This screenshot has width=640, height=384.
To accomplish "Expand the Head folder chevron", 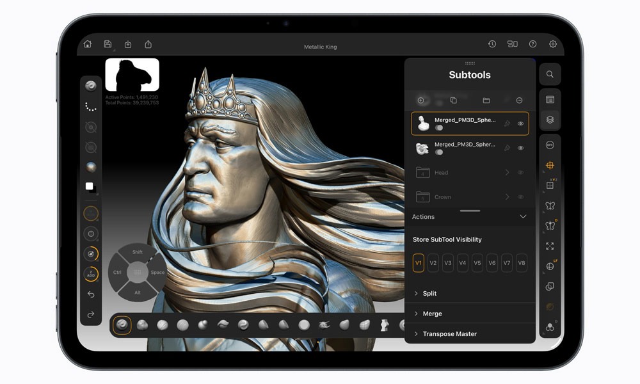I will 508,172.
